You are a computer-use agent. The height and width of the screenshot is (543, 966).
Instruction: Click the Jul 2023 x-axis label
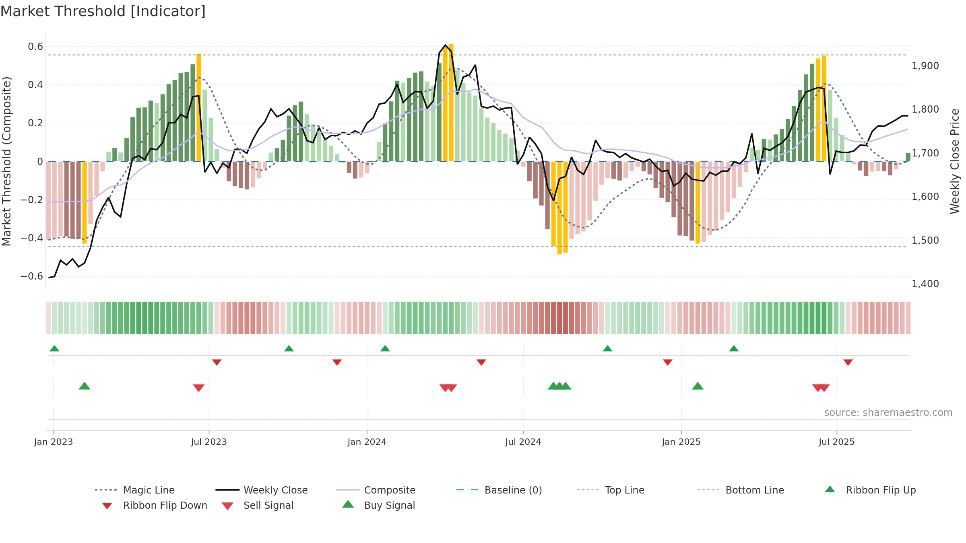(x=209, y=442)
